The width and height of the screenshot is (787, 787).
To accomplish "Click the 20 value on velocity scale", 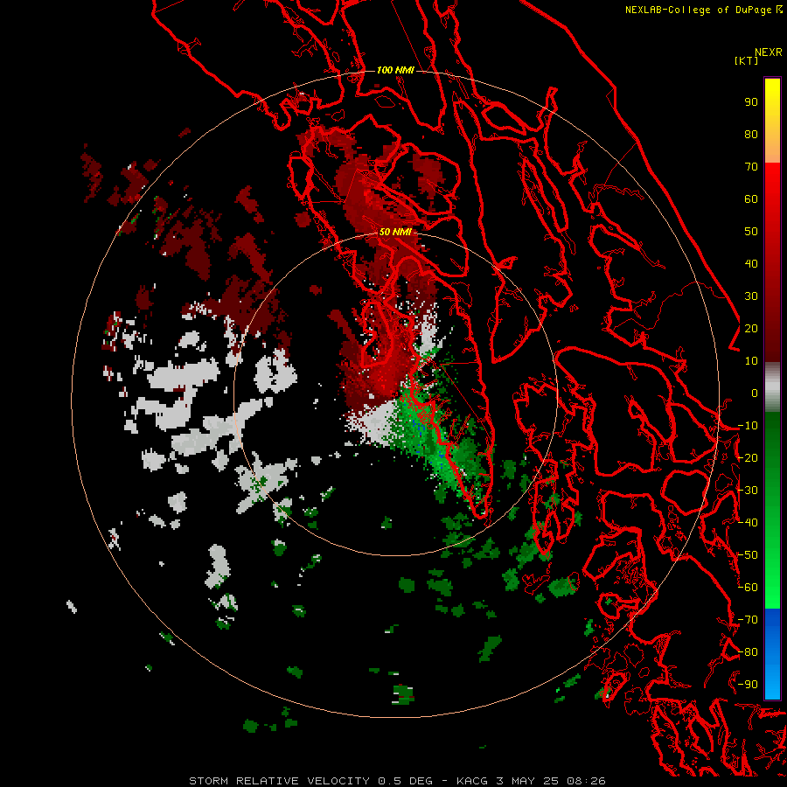I will point(751,329).
